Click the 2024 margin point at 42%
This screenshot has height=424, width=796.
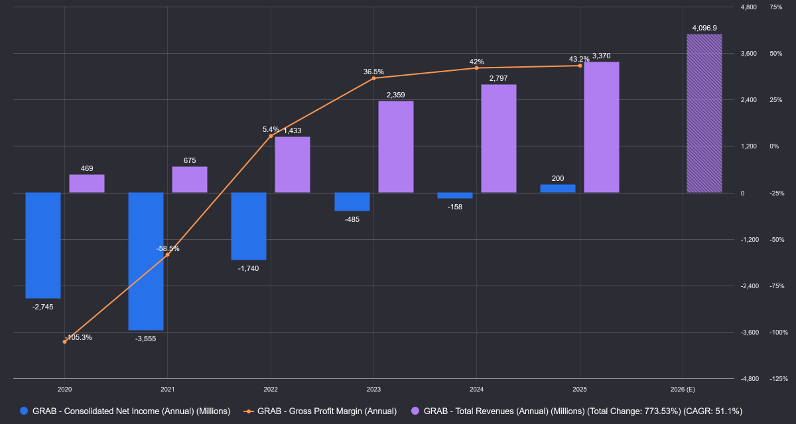click(477, 68)
